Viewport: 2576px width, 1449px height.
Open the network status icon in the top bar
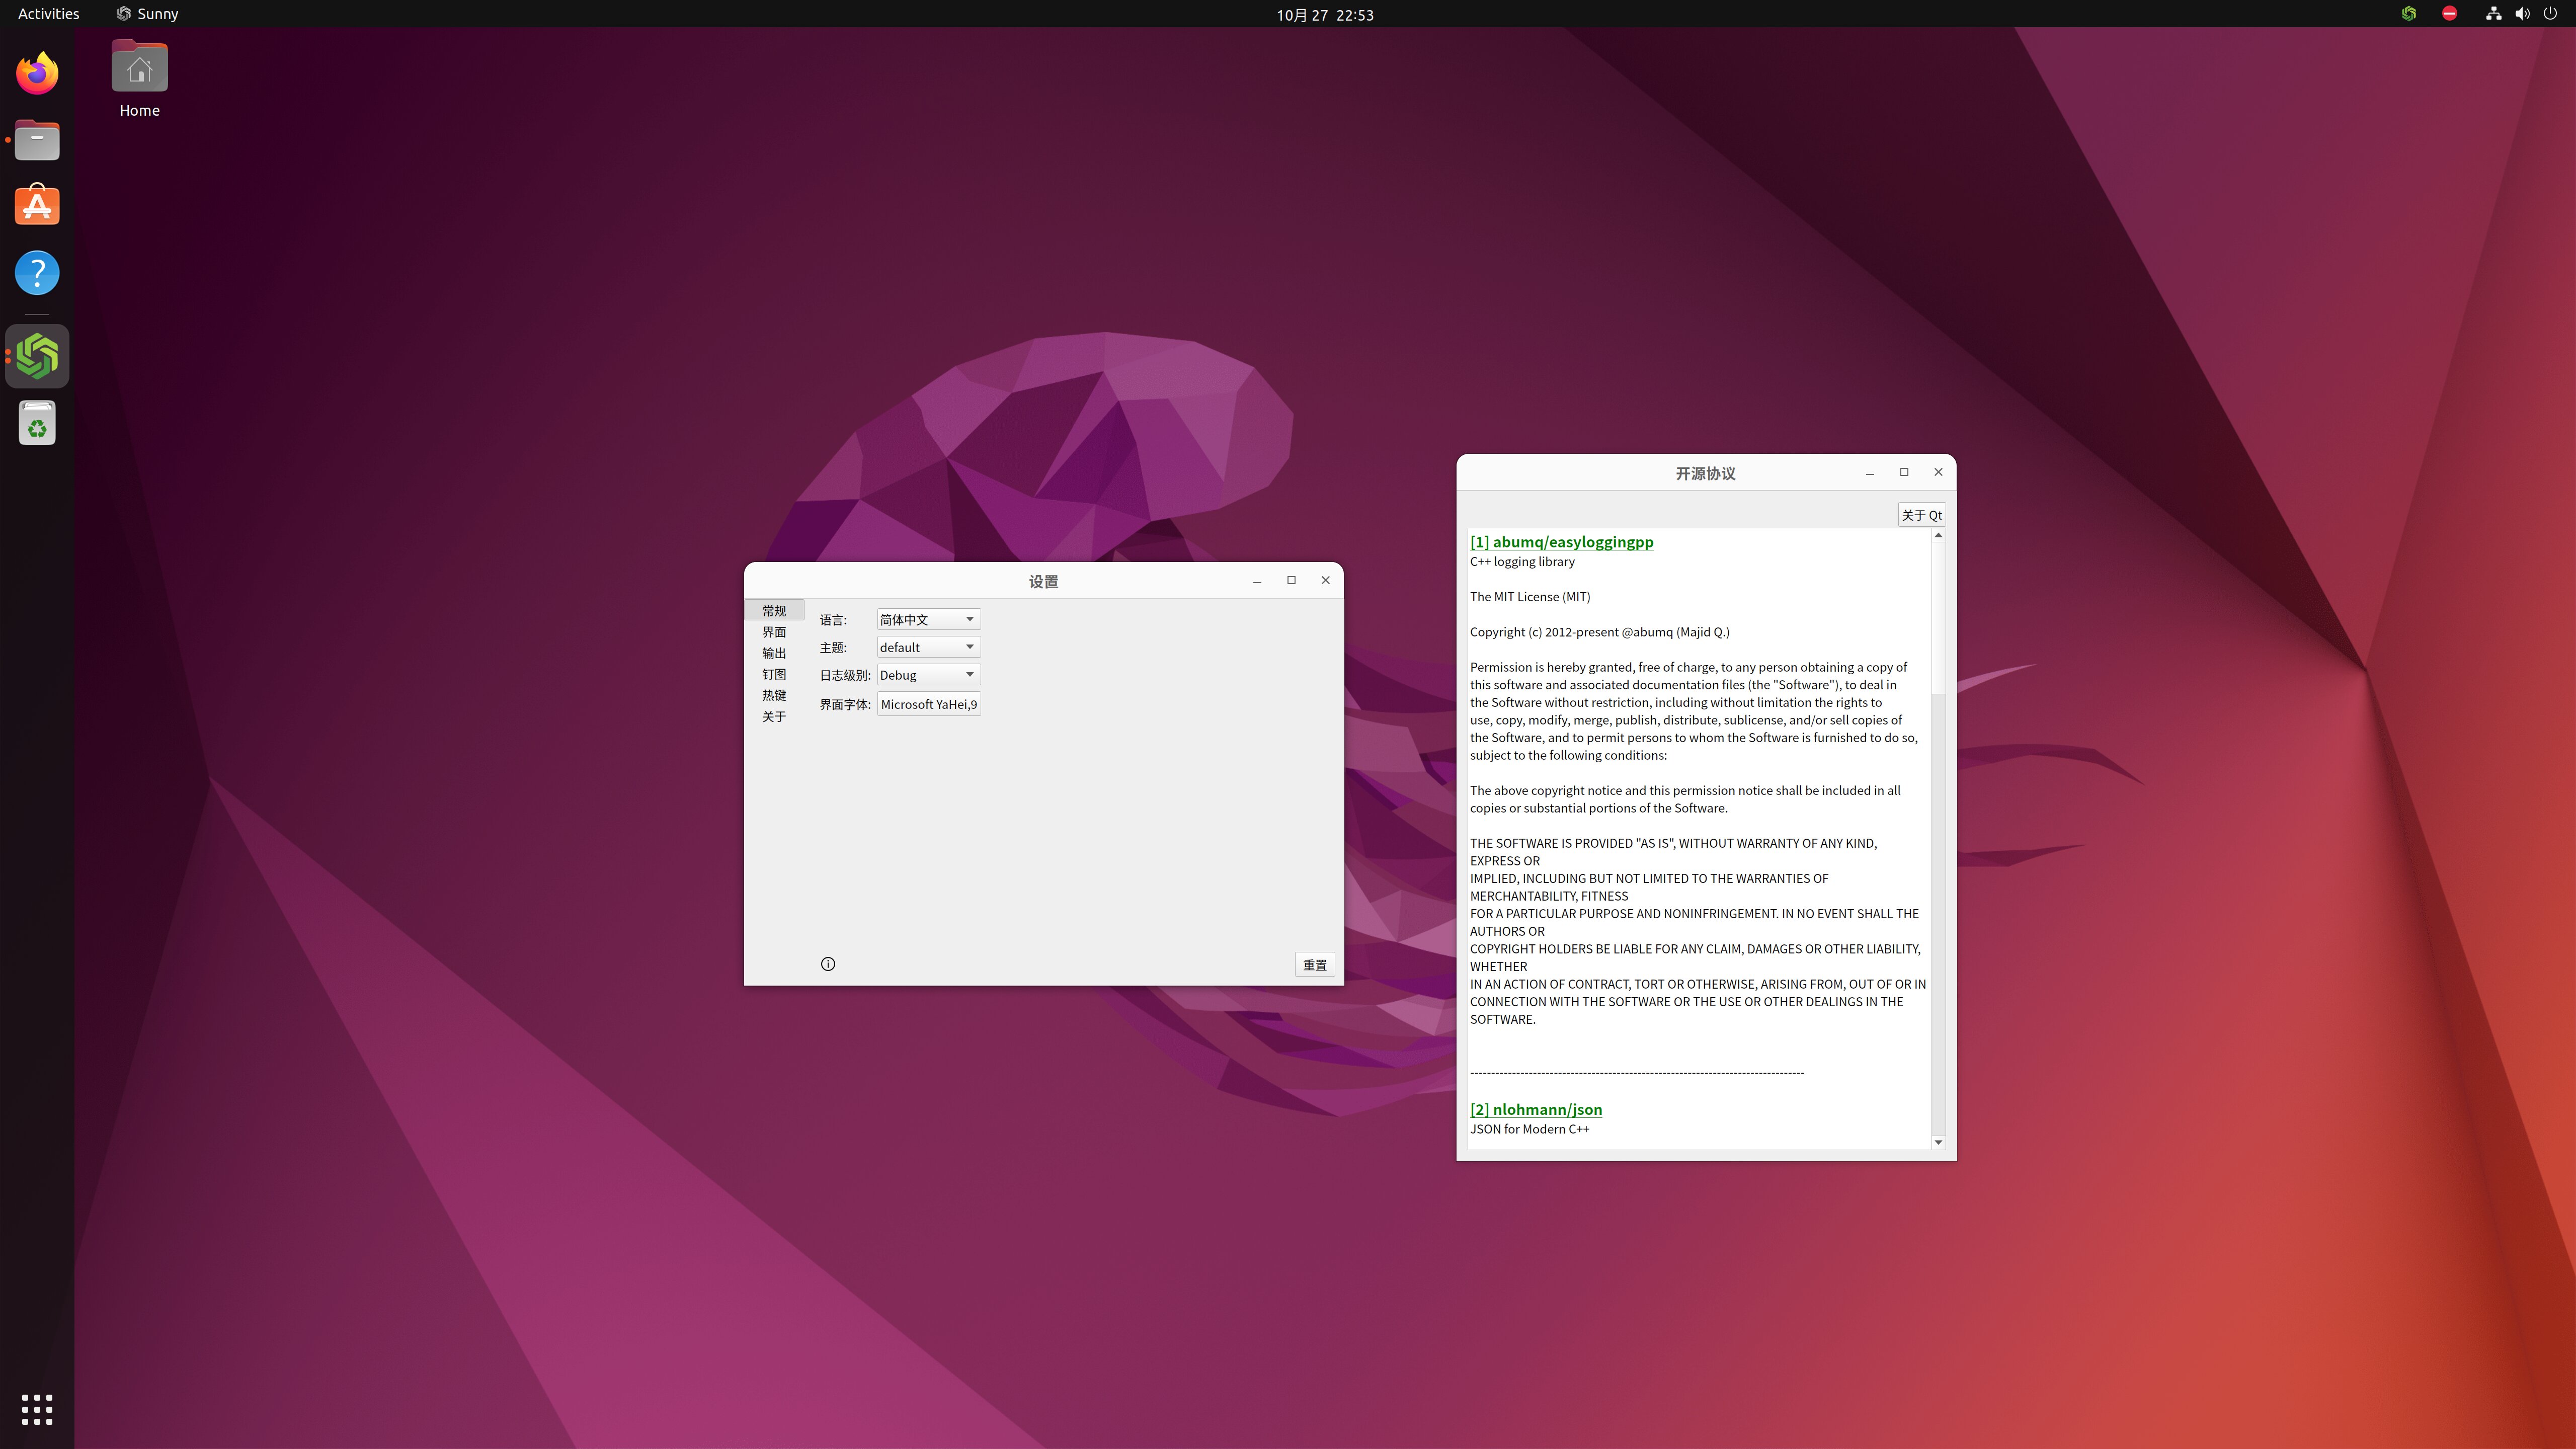coord(2493,14)
